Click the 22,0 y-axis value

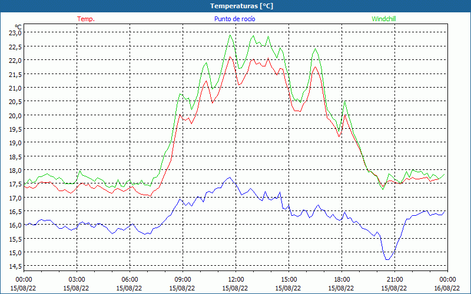click(x=15, y=61)
